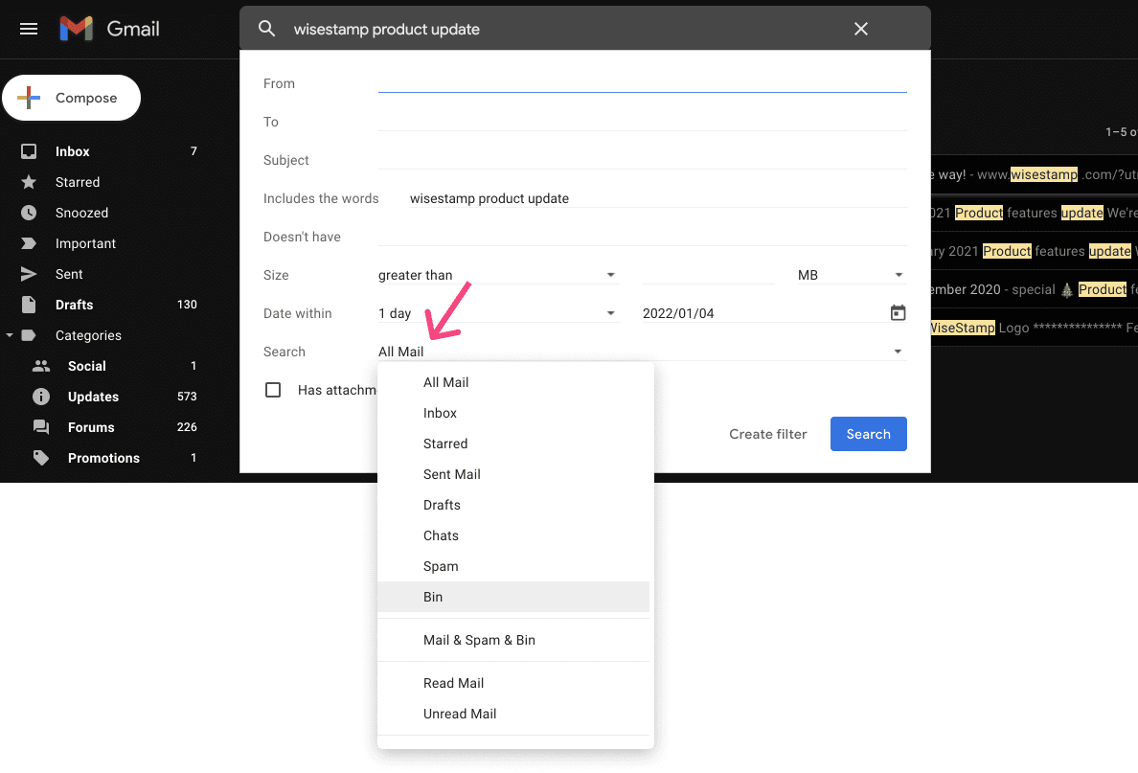Open Promotions category
The image size is (1138, 773).
pyautogui.click(x=103, y=458)
